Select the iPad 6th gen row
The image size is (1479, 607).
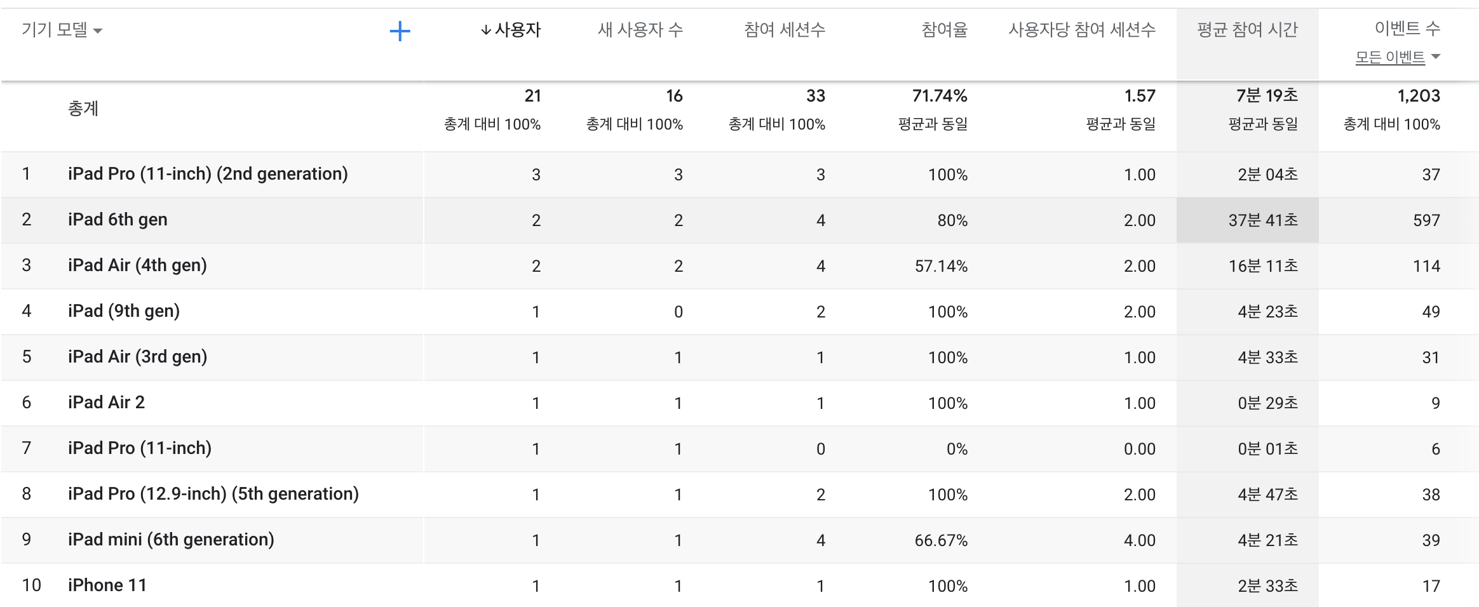[x=118, y=220]
